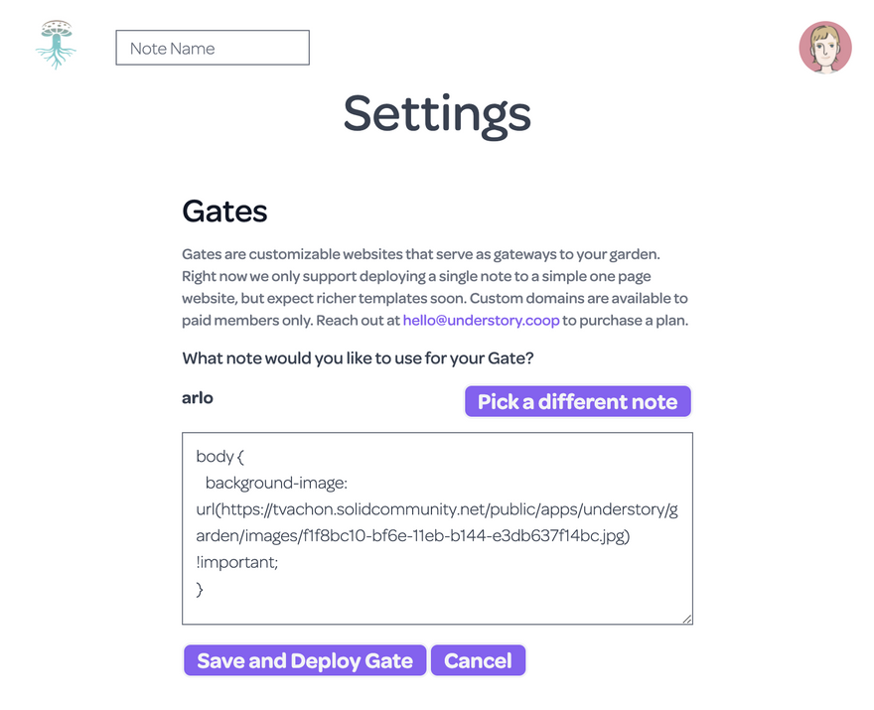Image resolution: width=874 pixels, height=710 pixels.
Task: Place cursor on the "!important;" line
Action: pos(237,562)
